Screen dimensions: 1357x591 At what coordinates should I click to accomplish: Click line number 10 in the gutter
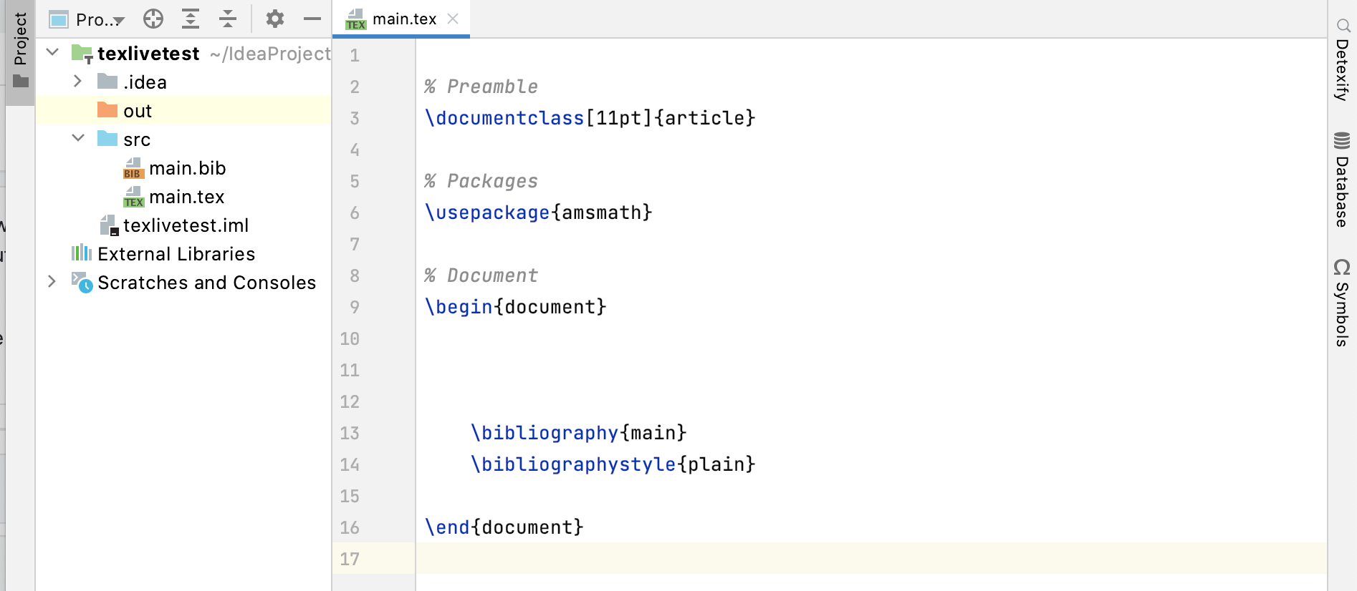(x=350, y=338)
